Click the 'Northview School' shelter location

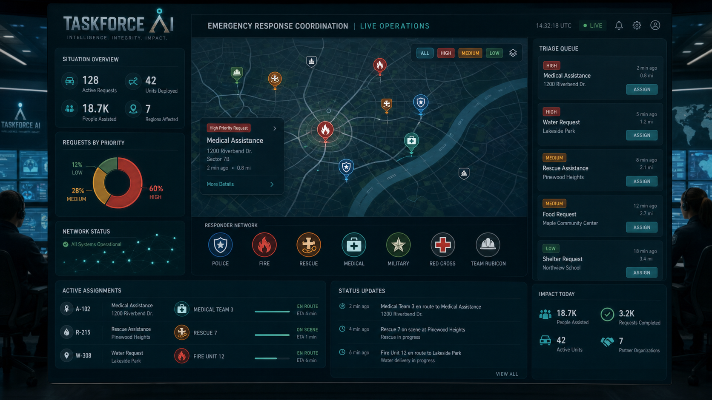(x=561, y=268)
